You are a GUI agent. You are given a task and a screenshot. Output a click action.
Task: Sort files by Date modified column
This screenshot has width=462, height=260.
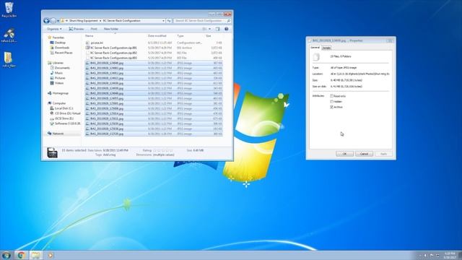157,36
